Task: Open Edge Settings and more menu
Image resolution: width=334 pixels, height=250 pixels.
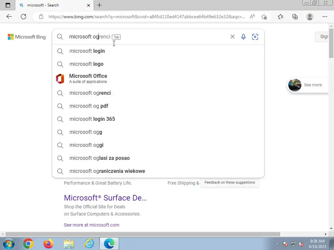Action: point(325,17)
